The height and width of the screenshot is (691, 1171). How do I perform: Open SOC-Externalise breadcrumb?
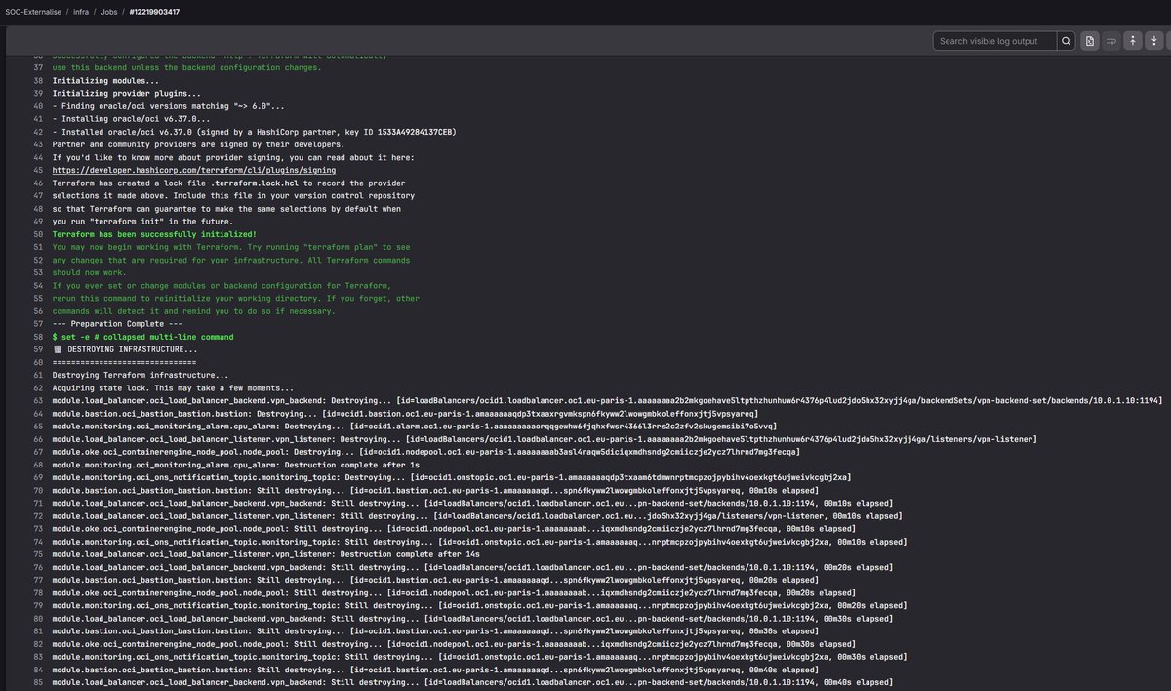34,11
